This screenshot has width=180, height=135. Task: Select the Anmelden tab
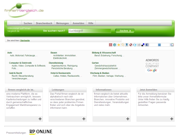pyautogui.click(x=78, y=23)
